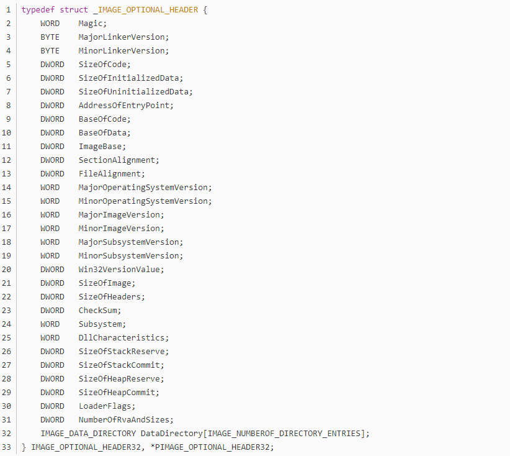The image size is (510, 456).
Task: Click IMAGE_NUMBEROF_DIRECTORY_ENTRIES constant
Action: click(284, 434)
